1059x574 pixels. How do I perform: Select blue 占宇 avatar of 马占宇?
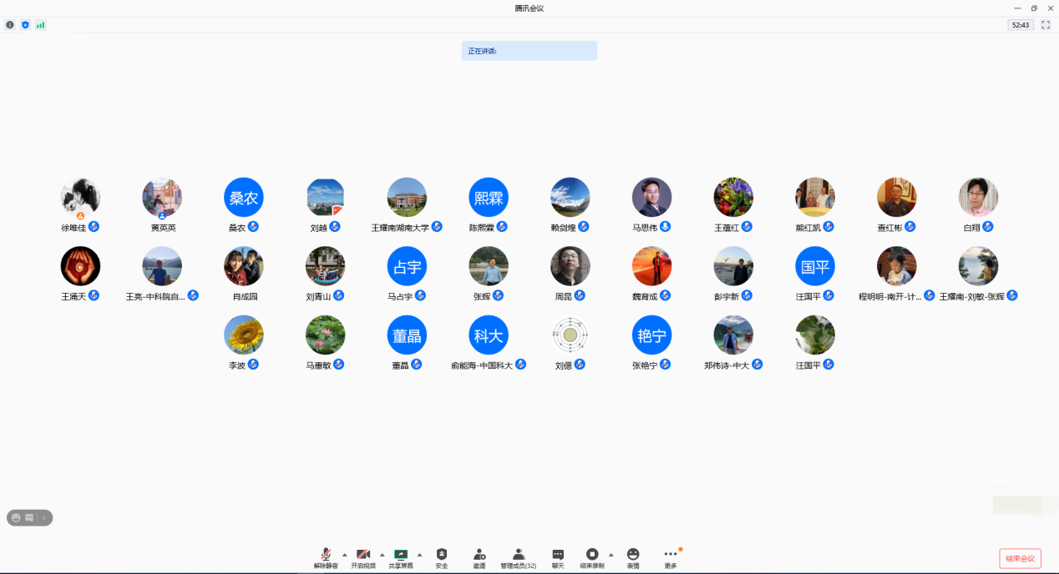[407, 266]
